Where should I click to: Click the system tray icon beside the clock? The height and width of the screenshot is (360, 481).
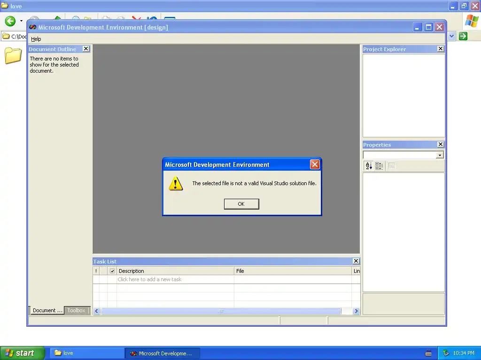(445, 353)
